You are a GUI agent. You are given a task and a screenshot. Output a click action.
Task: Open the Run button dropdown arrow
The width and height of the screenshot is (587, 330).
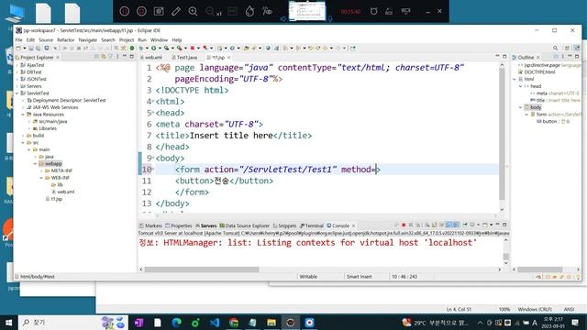click(x=160, y=49)
